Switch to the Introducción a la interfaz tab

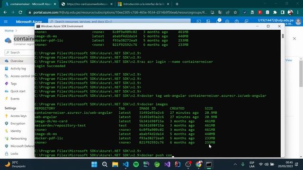143,4
